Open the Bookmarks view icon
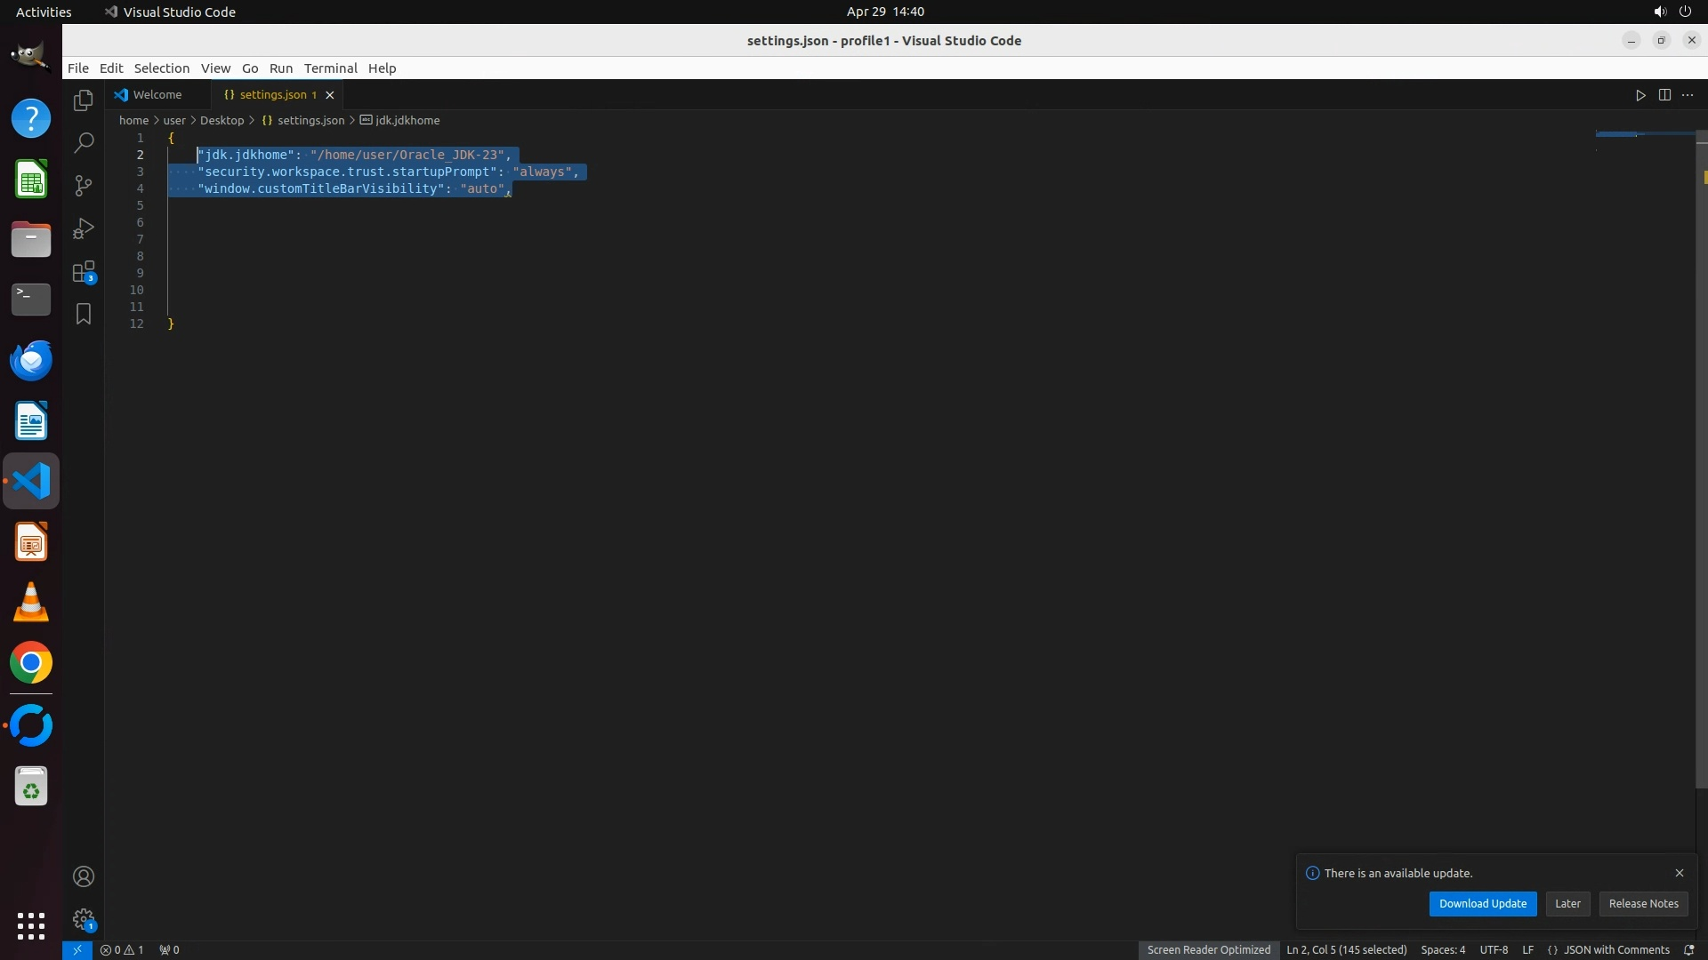The height and width of the screenshot is (960, 1708). [84, 314]
